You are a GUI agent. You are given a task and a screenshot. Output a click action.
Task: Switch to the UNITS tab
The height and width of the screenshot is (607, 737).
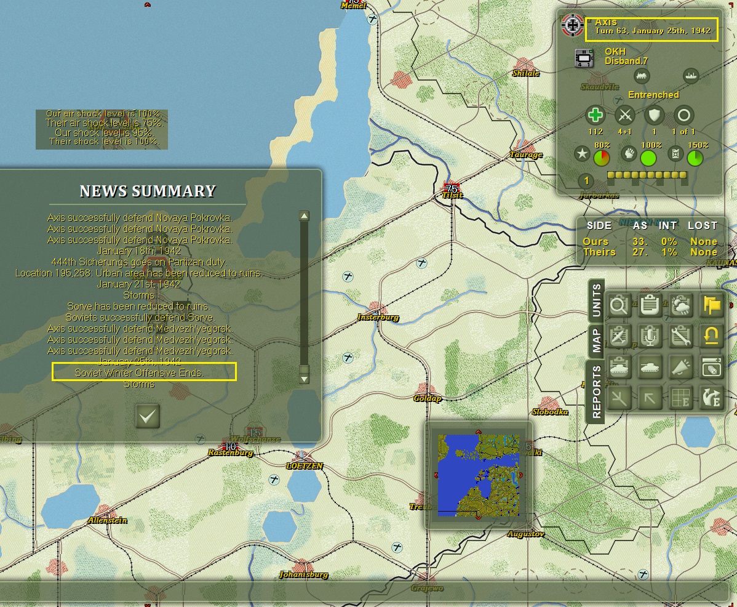597,300
